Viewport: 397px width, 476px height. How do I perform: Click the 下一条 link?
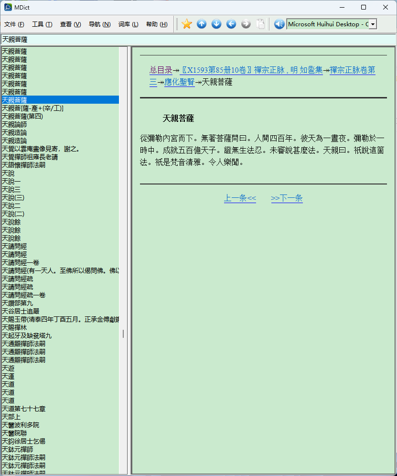tap(287, 197)
